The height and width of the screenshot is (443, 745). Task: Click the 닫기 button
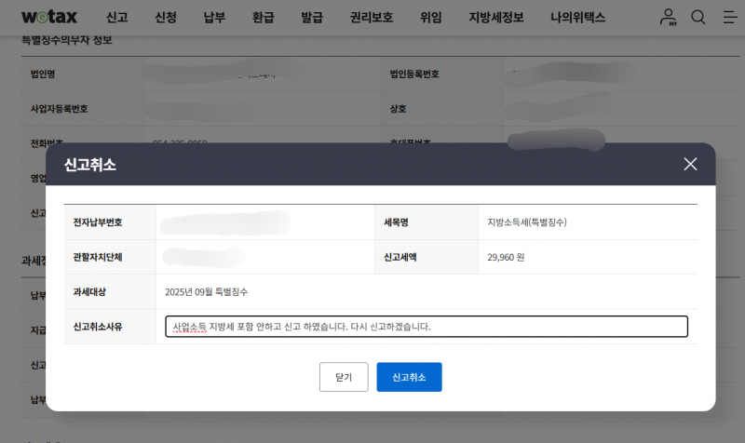[344, 377]
